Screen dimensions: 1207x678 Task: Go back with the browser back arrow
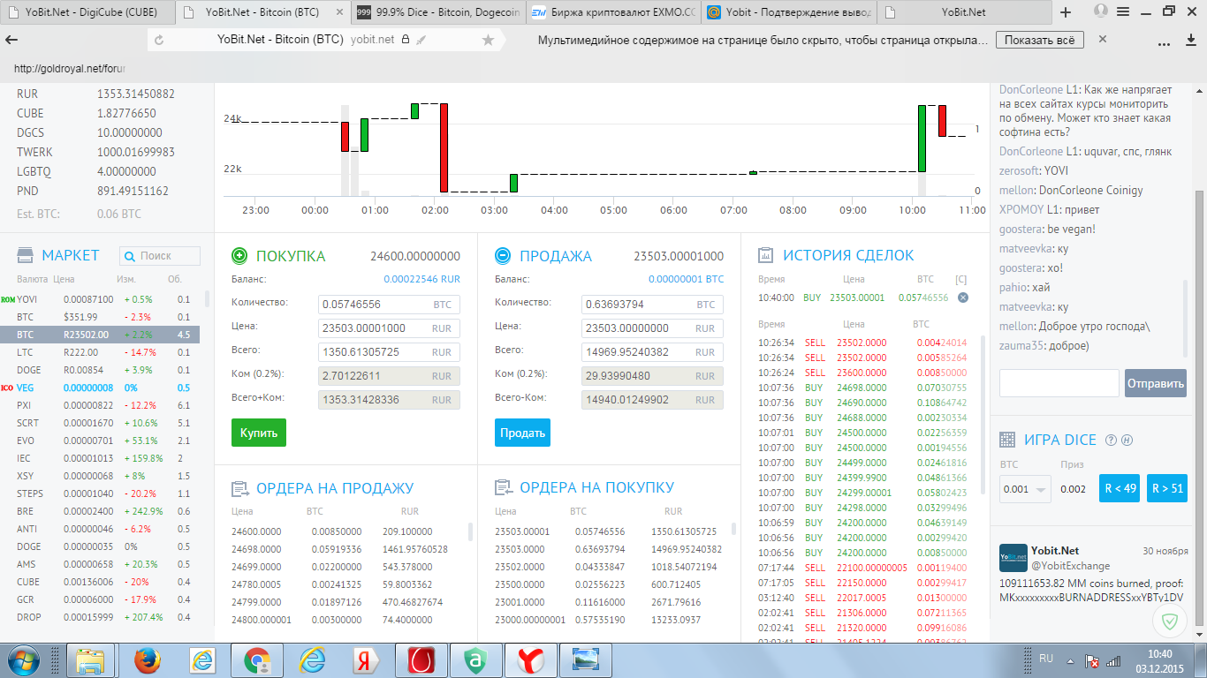(x=12, y=40)
